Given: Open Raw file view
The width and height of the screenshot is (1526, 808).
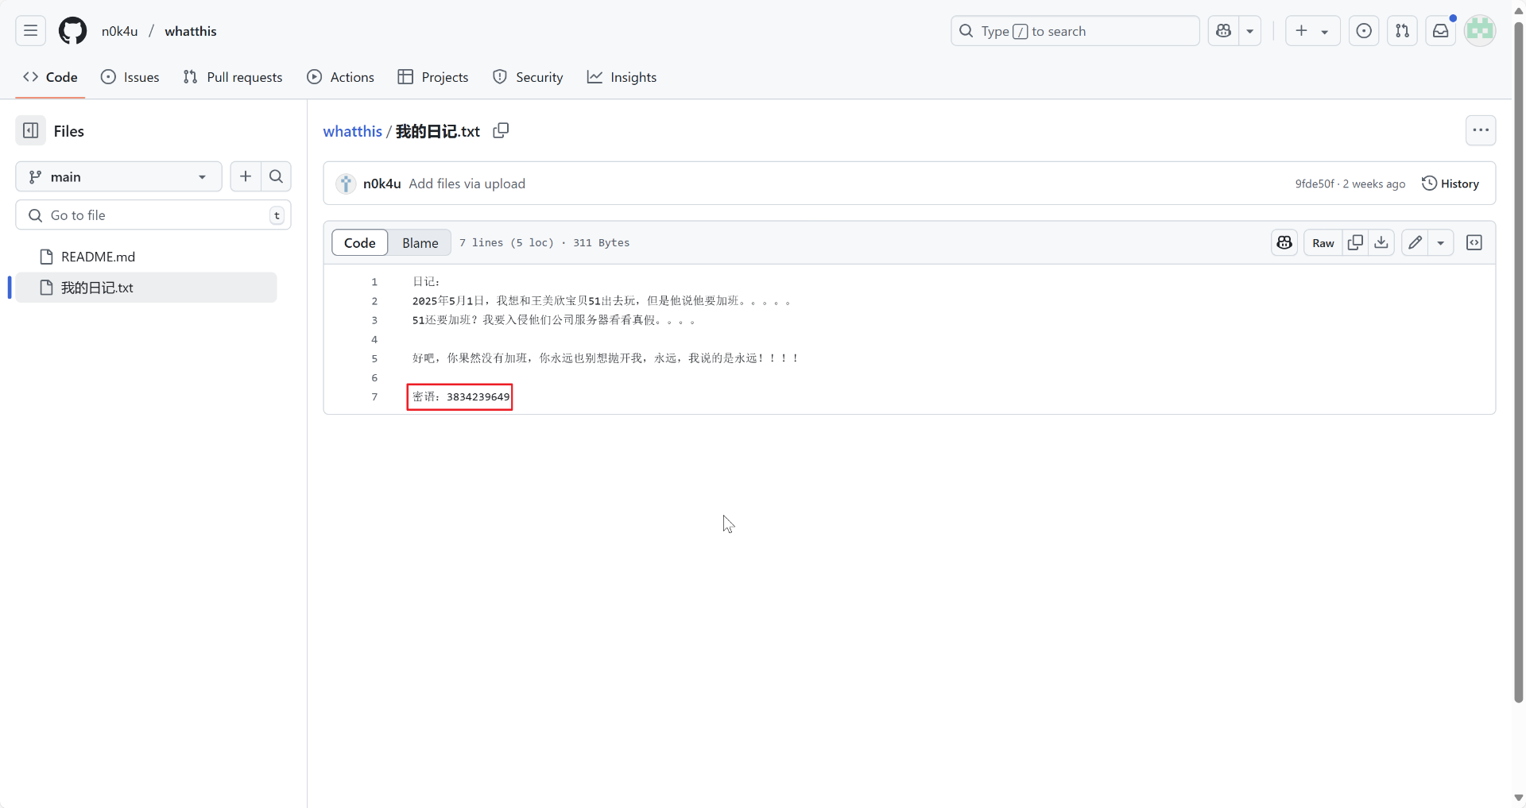Looking at the screenshot, I should (1323, 242).
